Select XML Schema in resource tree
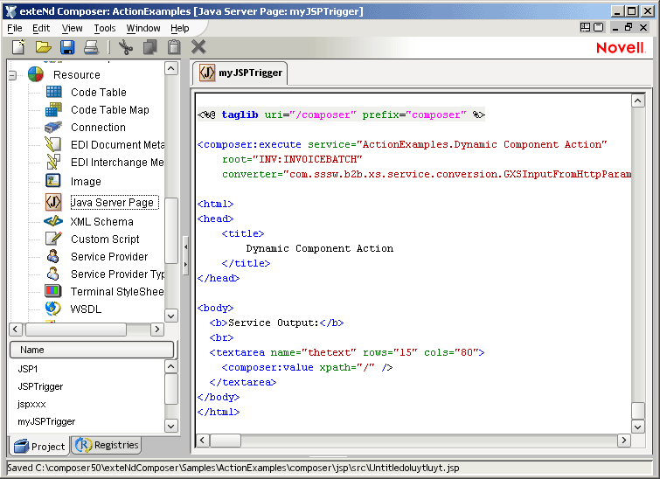Screen dimensions: 660x479 [x=101, y=222]
